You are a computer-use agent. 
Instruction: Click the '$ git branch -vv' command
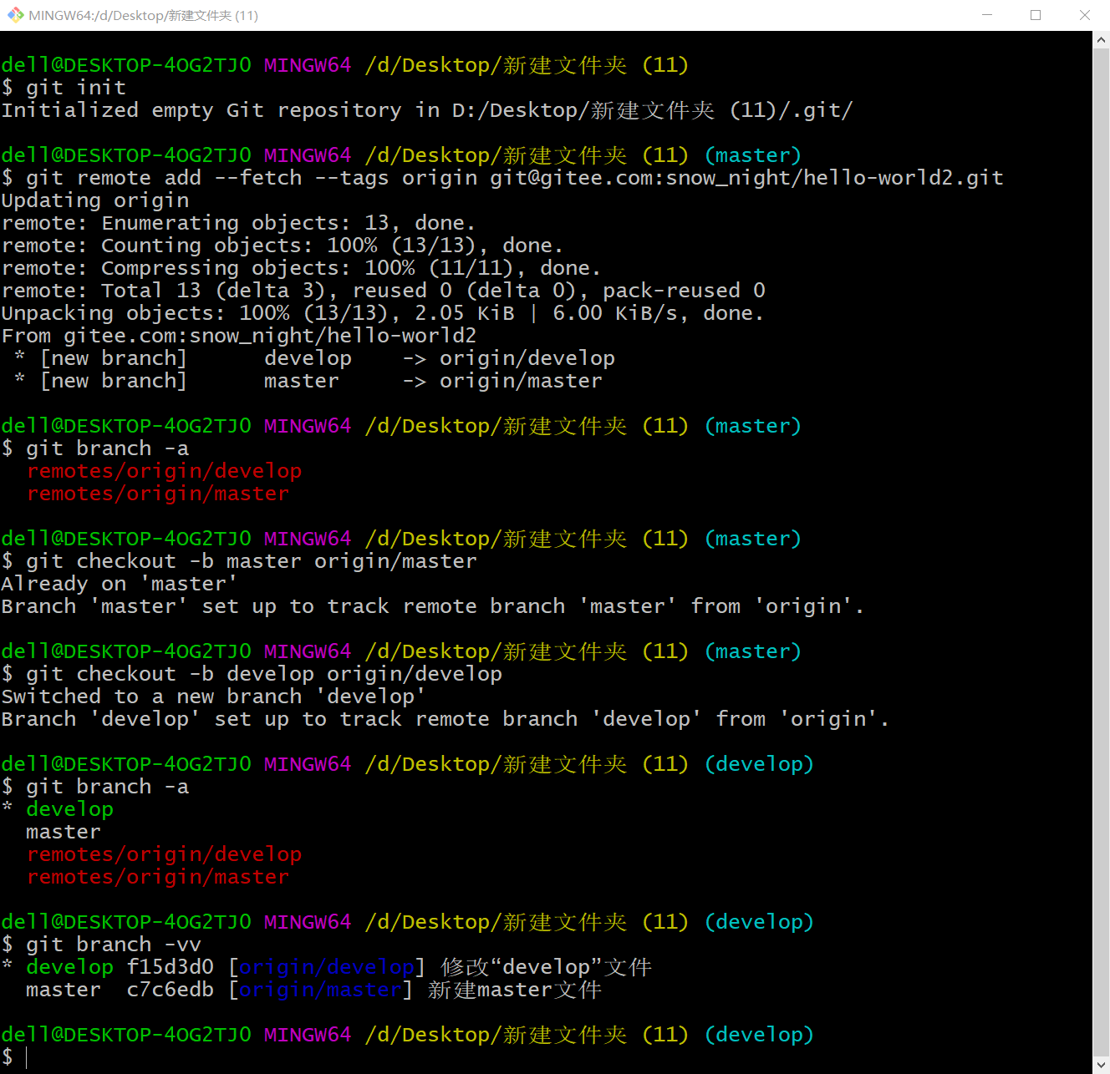101,945
